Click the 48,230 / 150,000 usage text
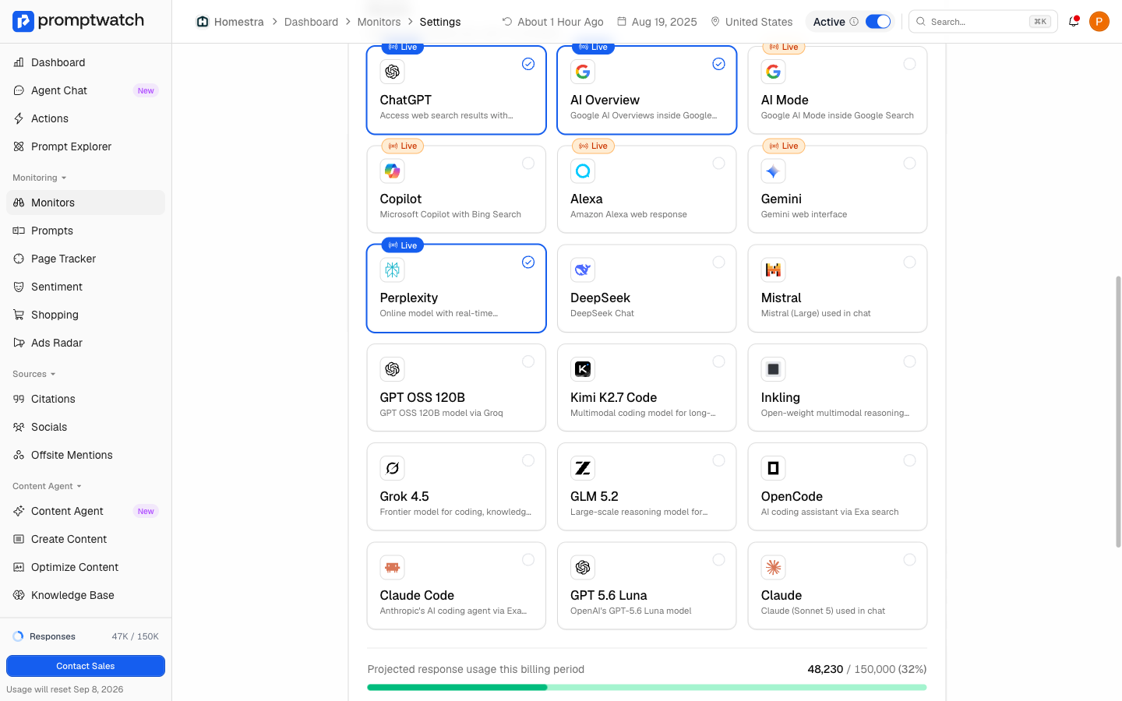The width and height of the screenshot is (1122, 701). click(866, 669)
